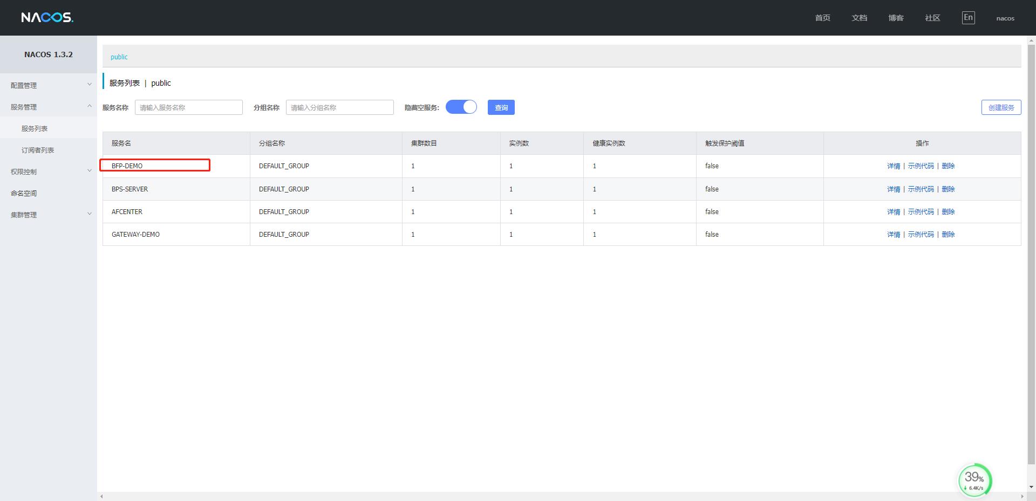The width and height of the screenshot is (1036, 501).
Task: Select 服务列表 in the sidebar
Action: tap(35, 128)
